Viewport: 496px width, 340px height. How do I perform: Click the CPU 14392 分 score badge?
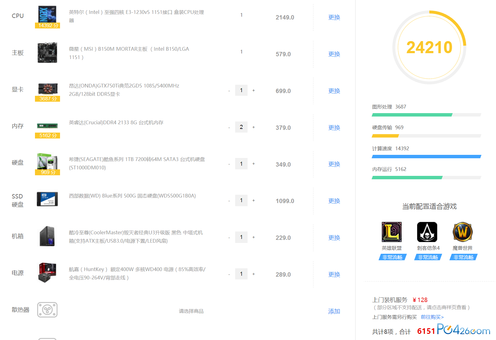click(47, 25)
